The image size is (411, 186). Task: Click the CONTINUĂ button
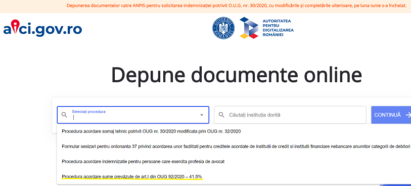[391, 115]
